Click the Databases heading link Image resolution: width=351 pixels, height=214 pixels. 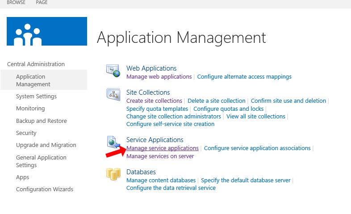pos(141,172)
